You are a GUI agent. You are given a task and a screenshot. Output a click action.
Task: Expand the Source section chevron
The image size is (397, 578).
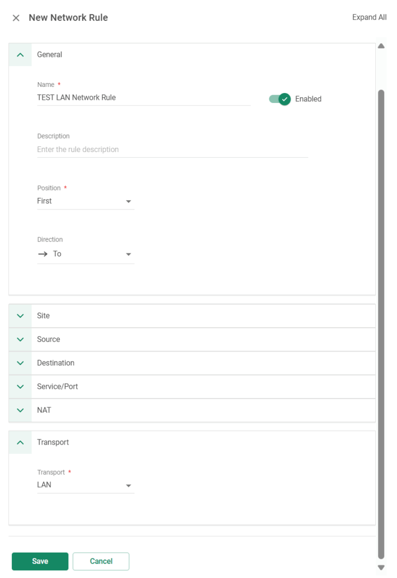tap(20, 340)
